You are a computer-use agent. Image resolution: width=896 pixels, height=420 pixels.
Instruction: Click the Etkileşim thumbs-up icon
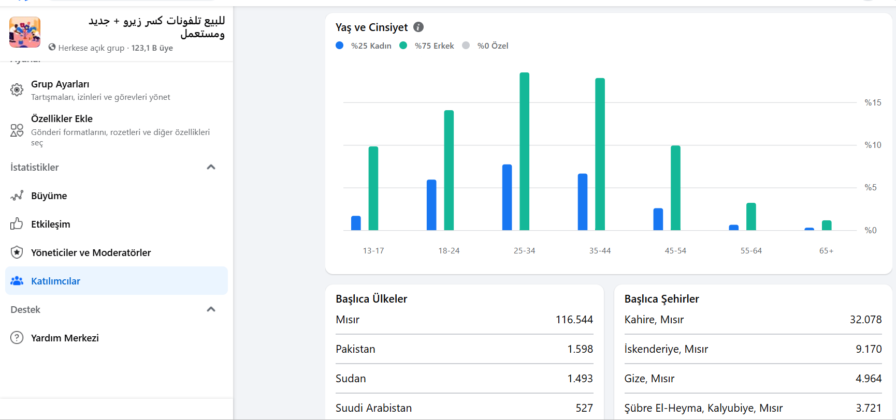coord(17,224)
